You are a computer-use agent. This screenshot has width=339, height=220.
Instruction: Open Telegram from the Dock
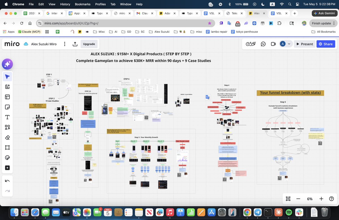(258, 212)
